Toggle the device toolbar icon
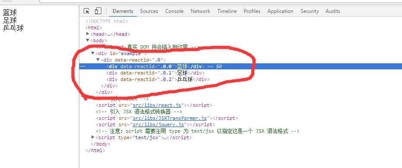Image resolution: width=402 pixels, height=168 pixels. click(x=98, y=11)
